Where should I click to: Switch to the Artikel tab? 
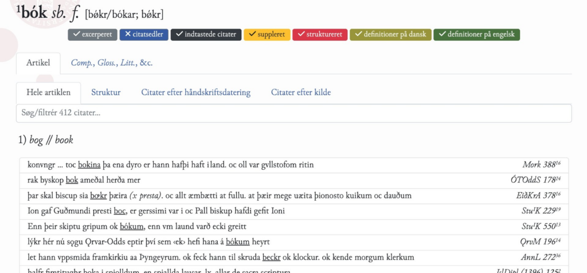[38, 63]
